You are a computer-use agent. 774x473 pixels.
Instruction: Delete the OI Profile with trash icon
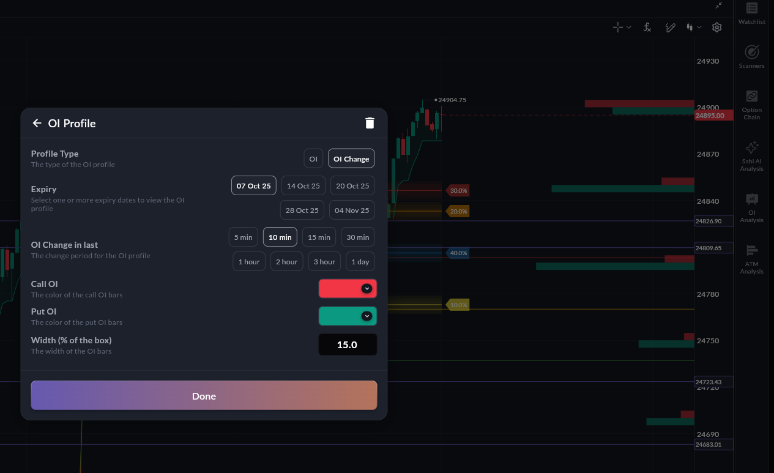370,123
